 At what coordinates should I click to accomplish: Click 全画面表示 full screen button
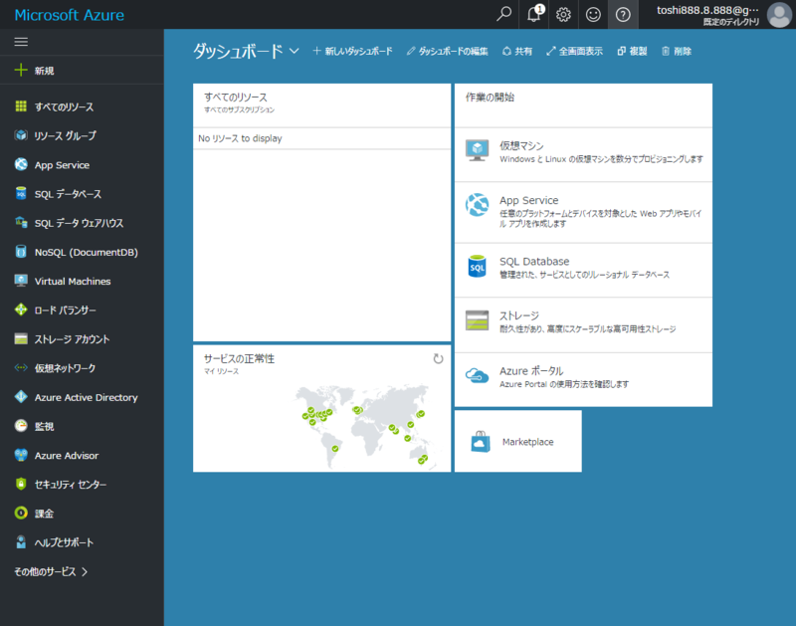click(574, 52)
